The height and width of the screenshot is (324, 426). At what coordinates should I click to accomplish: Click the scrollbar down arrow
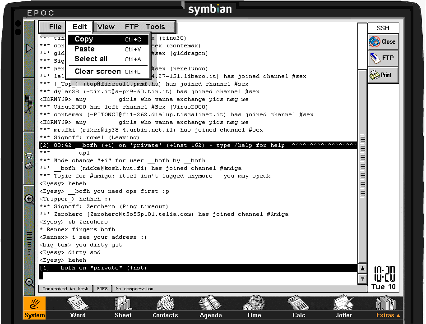click(362, 278)
